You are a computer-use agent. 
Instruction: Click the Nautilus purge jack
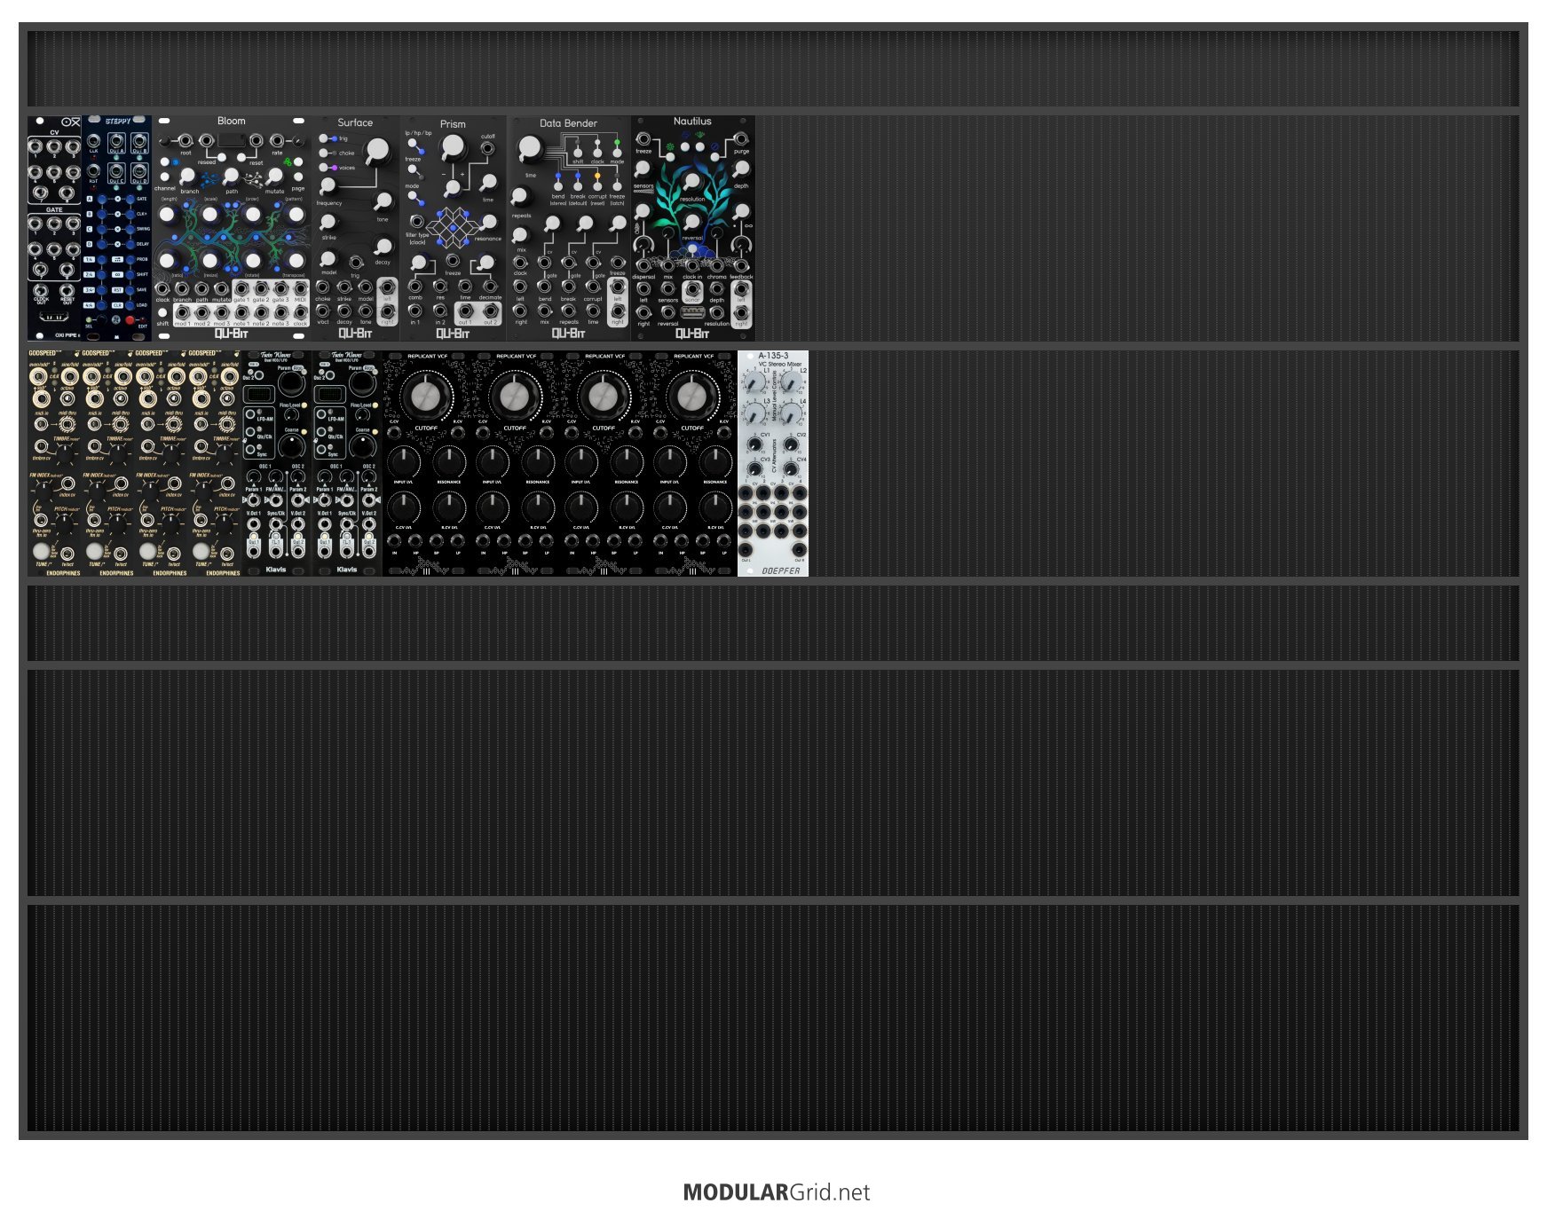pos(741,139)
